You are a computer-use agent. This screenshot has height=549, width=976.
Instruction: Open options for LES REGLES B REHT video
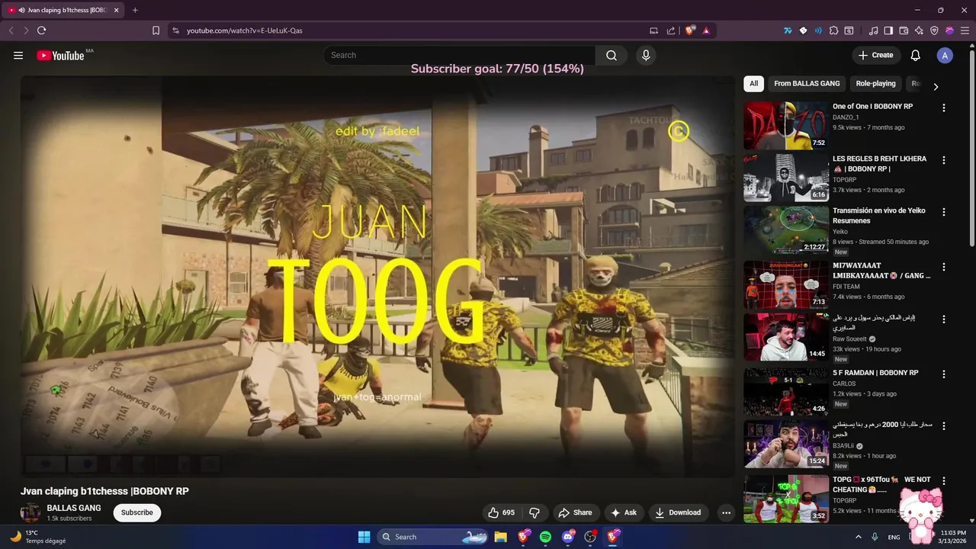[943, 160]
